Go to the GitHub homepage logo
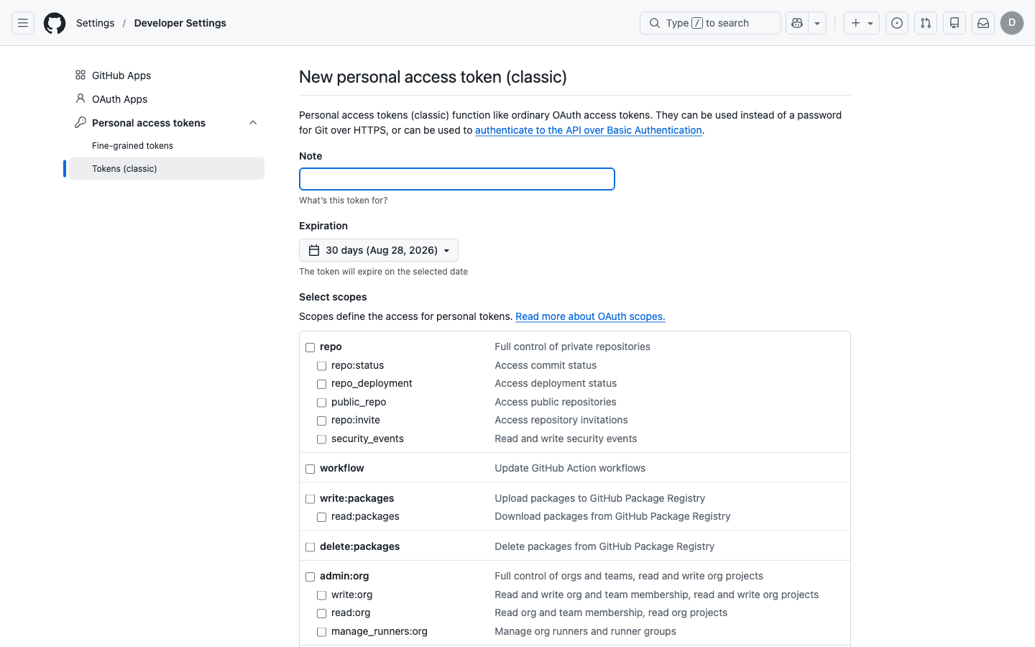The width and height of the screenshot is (1035, 647). coord(55,23)
